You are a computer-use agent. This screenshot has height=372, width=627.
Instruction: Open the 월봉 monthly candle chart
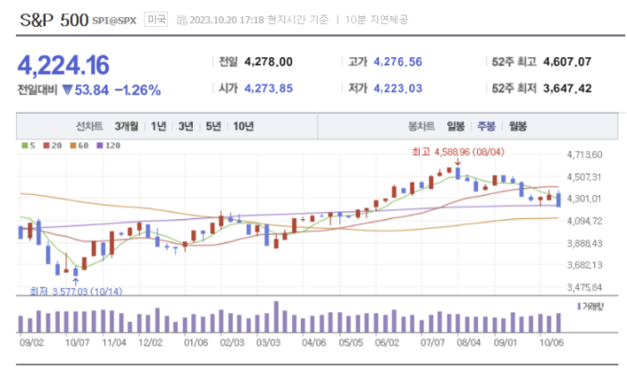[x=517, y=127]
